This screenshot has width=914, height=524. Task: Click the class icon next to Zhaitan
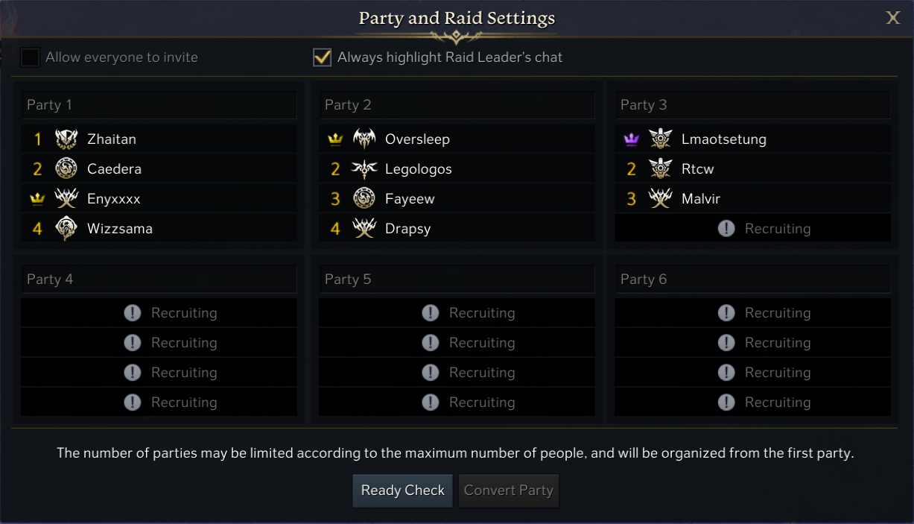pos(66,139)
